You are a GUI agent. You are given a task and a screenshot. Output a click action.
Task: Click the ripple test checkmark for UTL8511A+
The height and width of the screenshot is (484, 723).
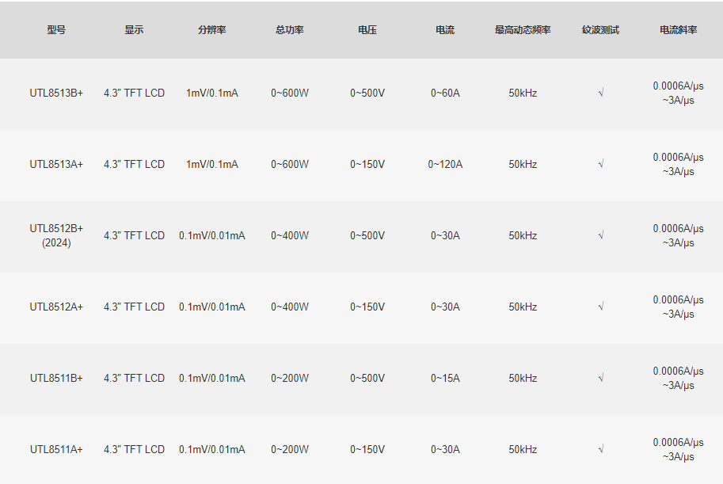(601, 449)
